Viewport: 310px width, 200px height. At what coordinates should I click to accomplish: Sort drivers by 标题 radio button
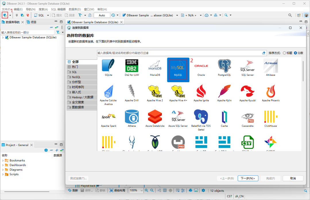click(x=284, y=53)
